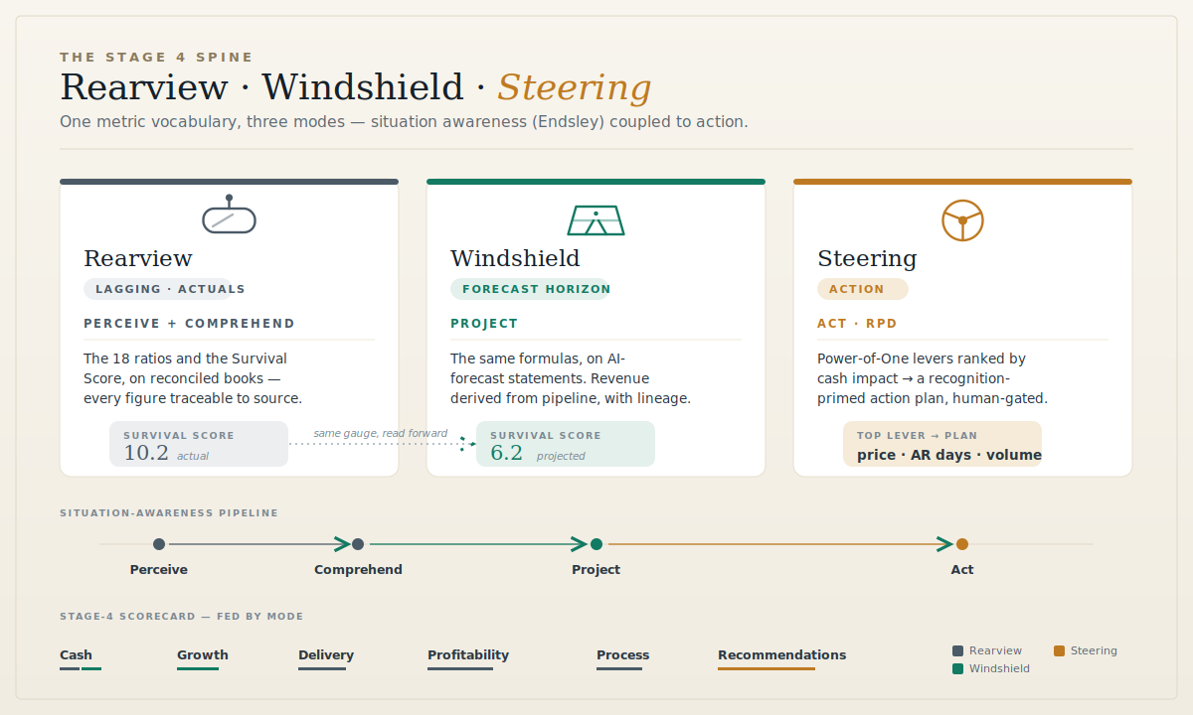Click THE STAGE 4 SPINE overline
The image size is (1193, 715).
[156, 58]
